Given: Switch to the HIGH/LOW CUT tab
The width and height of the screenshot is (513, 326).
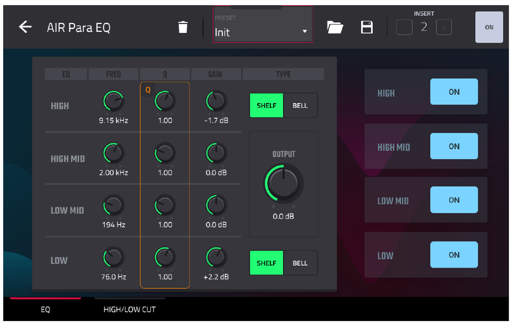Looking at the screenshot, I should coord(130,309).
